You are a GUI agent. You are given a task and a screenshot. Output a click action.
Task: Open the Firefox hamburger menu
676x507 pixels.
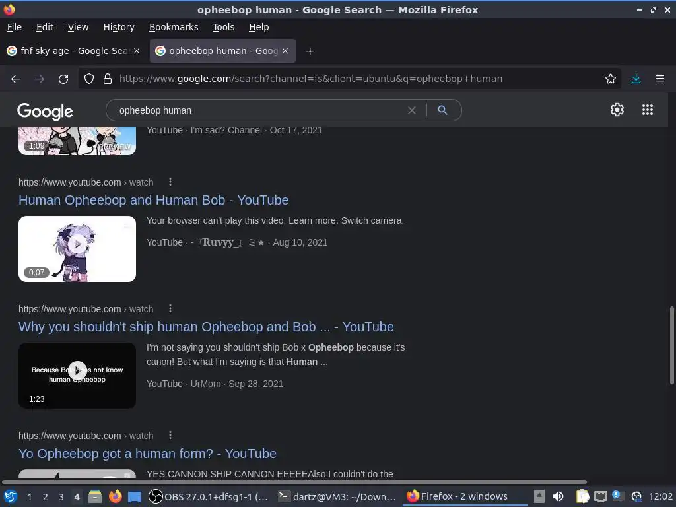click(x=660, y=79)
